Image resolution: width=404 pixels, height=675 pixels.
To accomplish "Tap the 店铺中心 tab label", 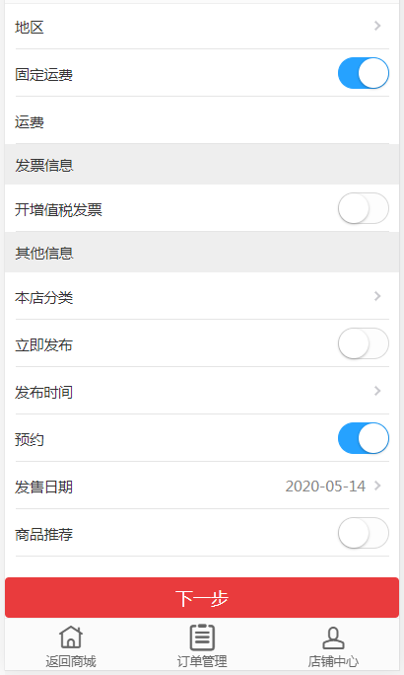I will pyautogui.click(x=333, y=661).
